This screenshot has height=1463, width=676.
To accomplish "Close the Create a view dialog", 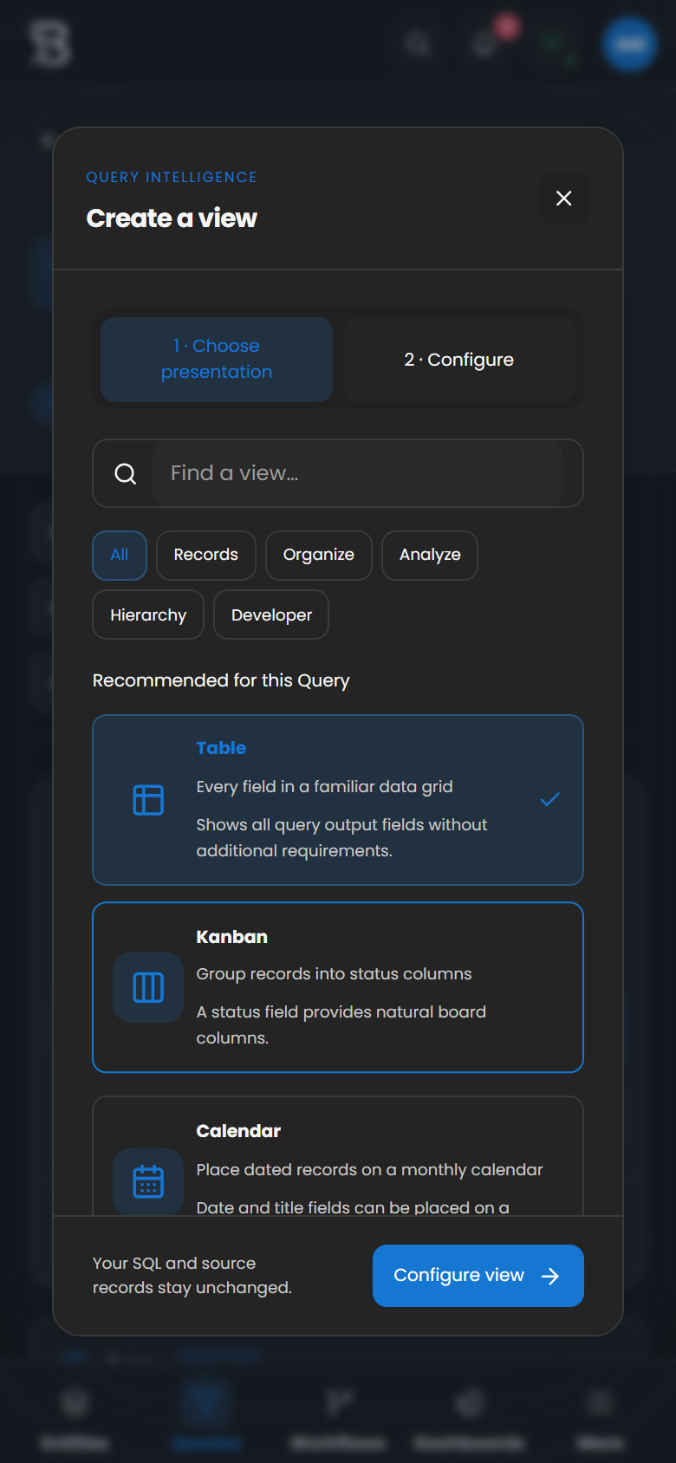I will (563, 198).
